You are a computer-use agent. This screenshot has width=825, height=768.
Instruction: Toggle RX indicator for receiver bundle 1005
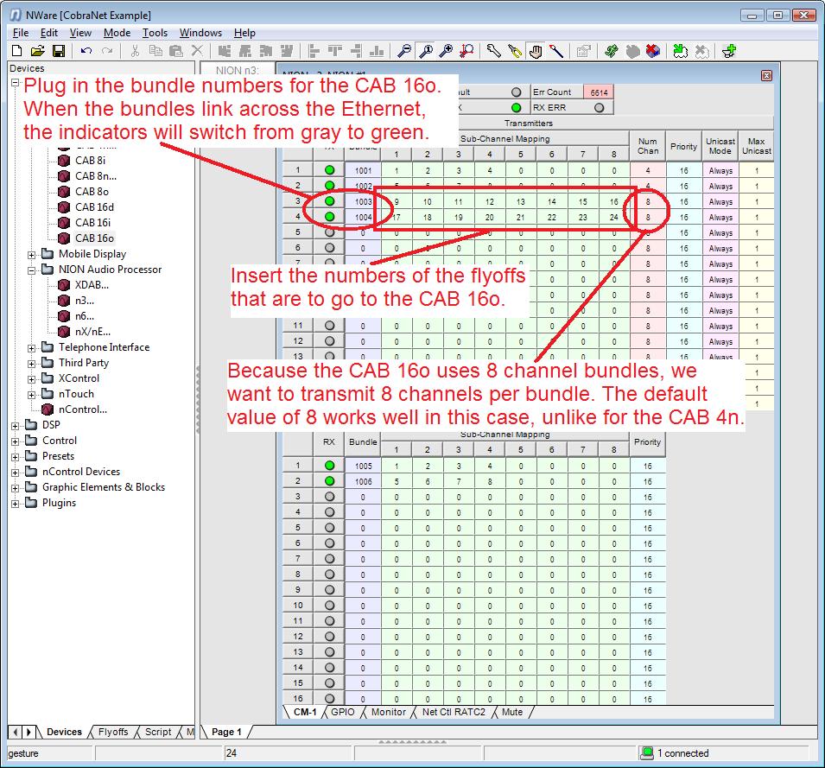[x=329, y=466]
